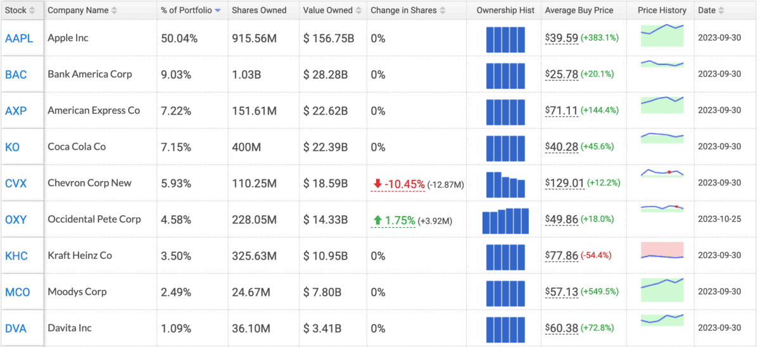Viewport: 760px width, 347px height.
Task: Open Kraft Heinz red price history chart
Action: coord(662,250)
